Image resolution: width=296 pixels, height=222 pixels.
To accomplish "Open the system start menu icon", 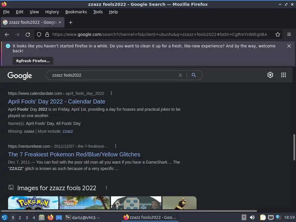I will pyautogui.click(x=5, y=217).
